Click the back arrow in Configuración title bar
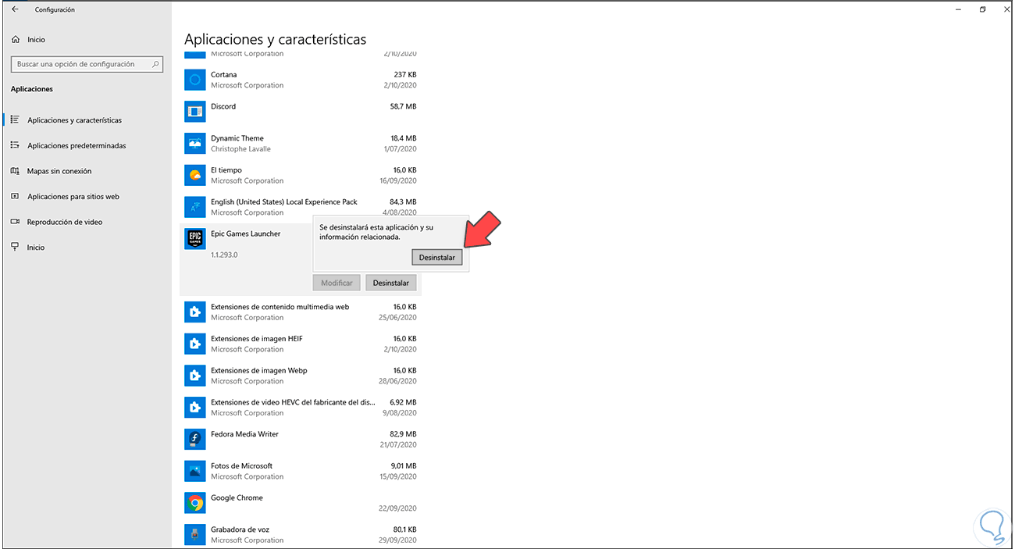Viewport: 1015px width, 549px height. click(x=15, y=9)
